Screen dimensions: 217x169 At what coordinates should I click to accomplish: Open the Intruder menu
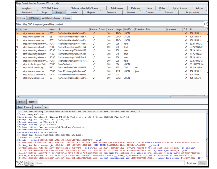(32, 3)
